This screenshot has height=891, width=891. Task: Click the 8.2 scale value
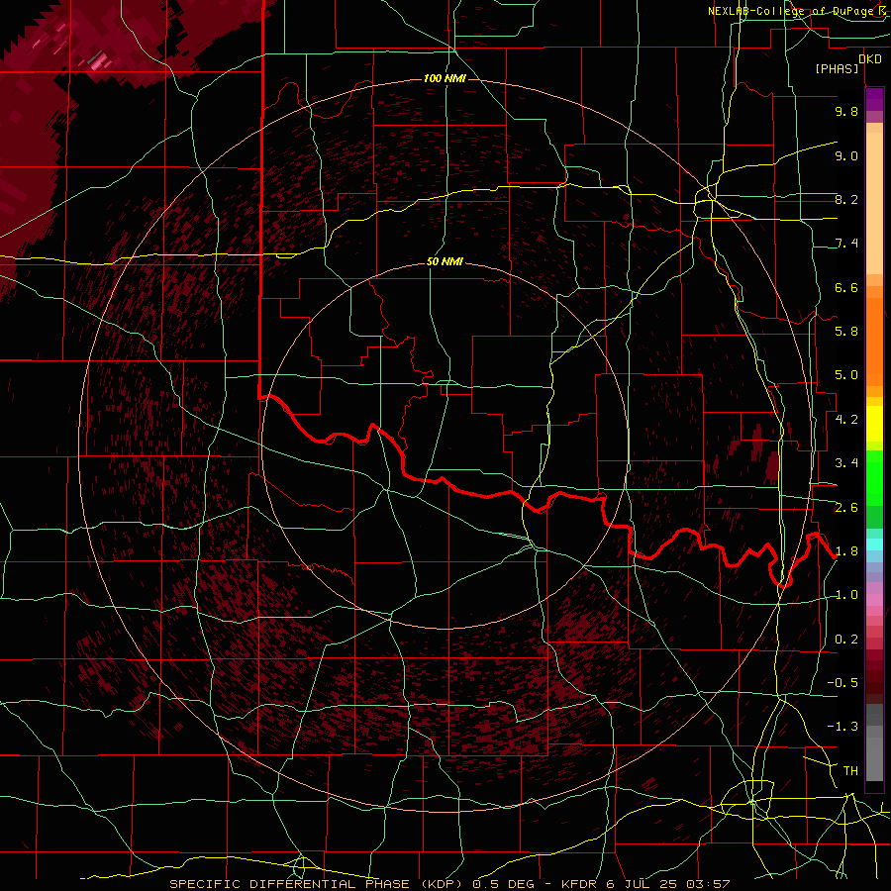[x=846, y=199]
